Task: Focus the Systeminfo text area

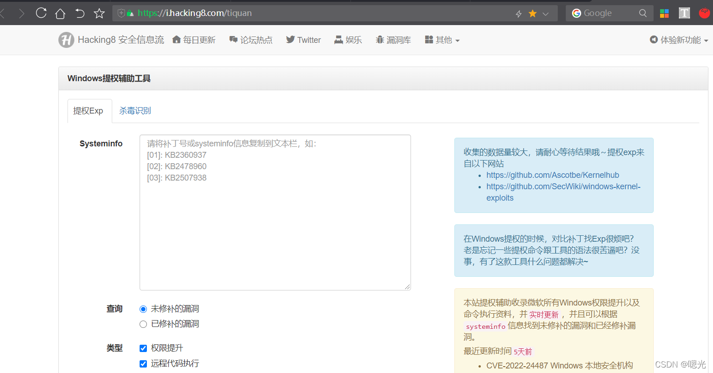Action: coord(275,212)
